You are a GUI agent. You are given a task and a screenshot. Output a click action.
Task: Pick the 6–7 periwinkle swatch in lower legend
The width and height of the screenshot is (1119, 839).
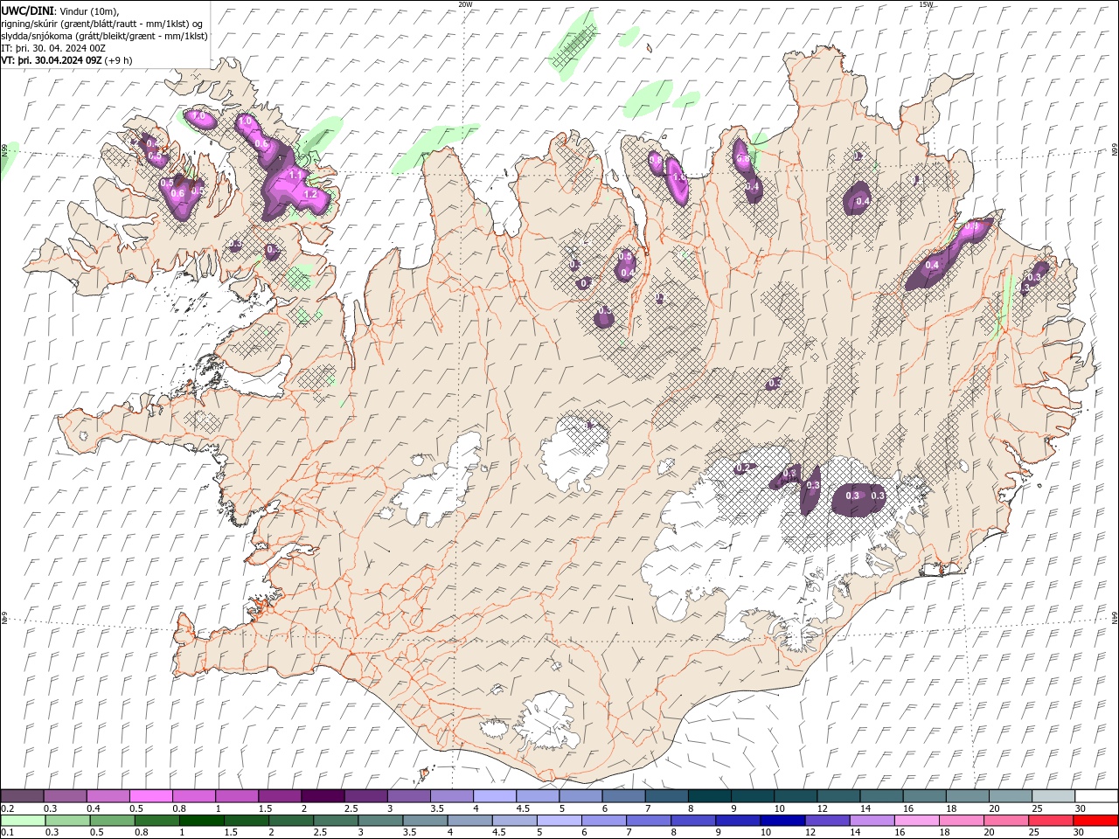pyautogui.click(x=604, y=821)
